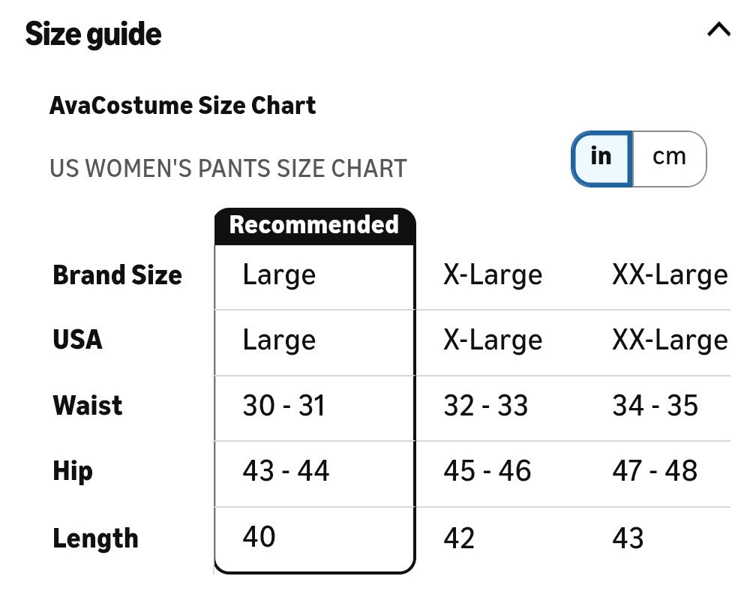Click the Size guide heading
Viewport: 756px width, 591px height.
93,34
